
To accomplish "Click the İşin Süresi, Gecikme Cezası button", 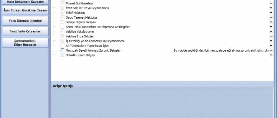I will point(25,10).
